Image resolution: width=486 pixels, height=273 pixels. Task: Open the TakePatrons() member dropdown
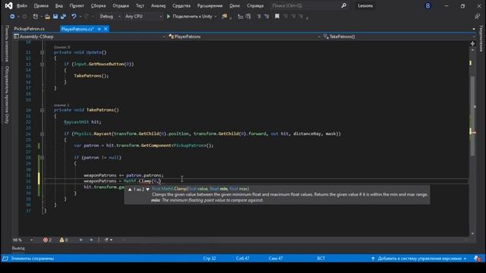tap(399, 36)
